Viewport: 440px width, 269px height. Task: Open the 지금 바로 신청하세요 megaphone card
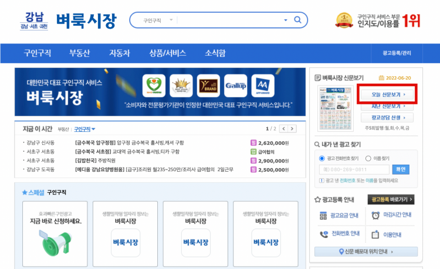(55, 234)
